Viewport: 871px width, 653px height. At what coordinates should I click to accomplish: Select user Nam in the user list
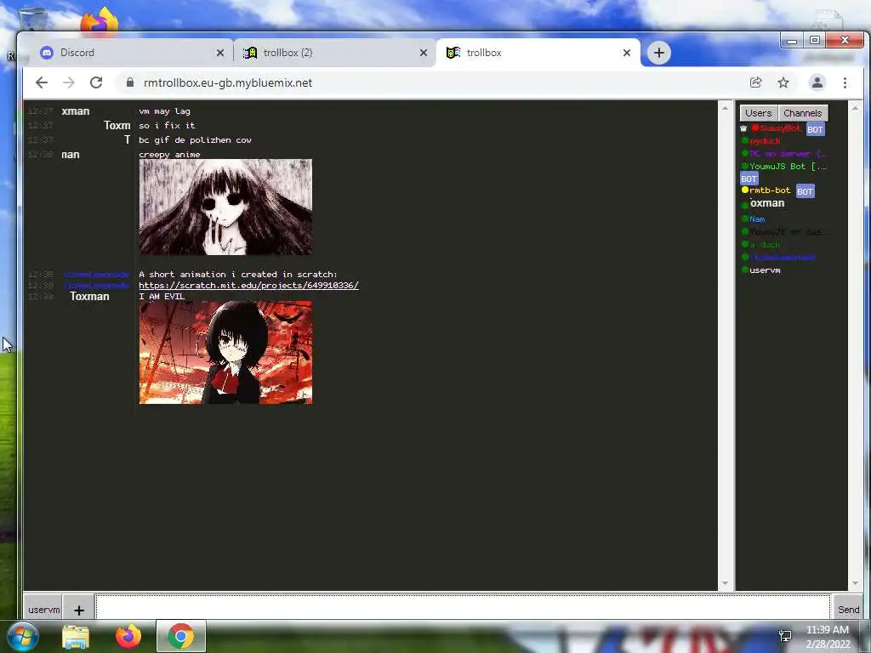pos(757,219)
